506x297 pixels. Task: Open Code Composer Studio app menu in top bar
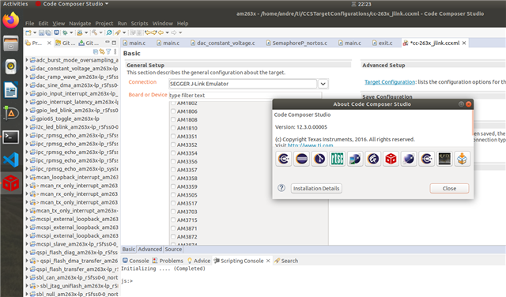[72, 4]
